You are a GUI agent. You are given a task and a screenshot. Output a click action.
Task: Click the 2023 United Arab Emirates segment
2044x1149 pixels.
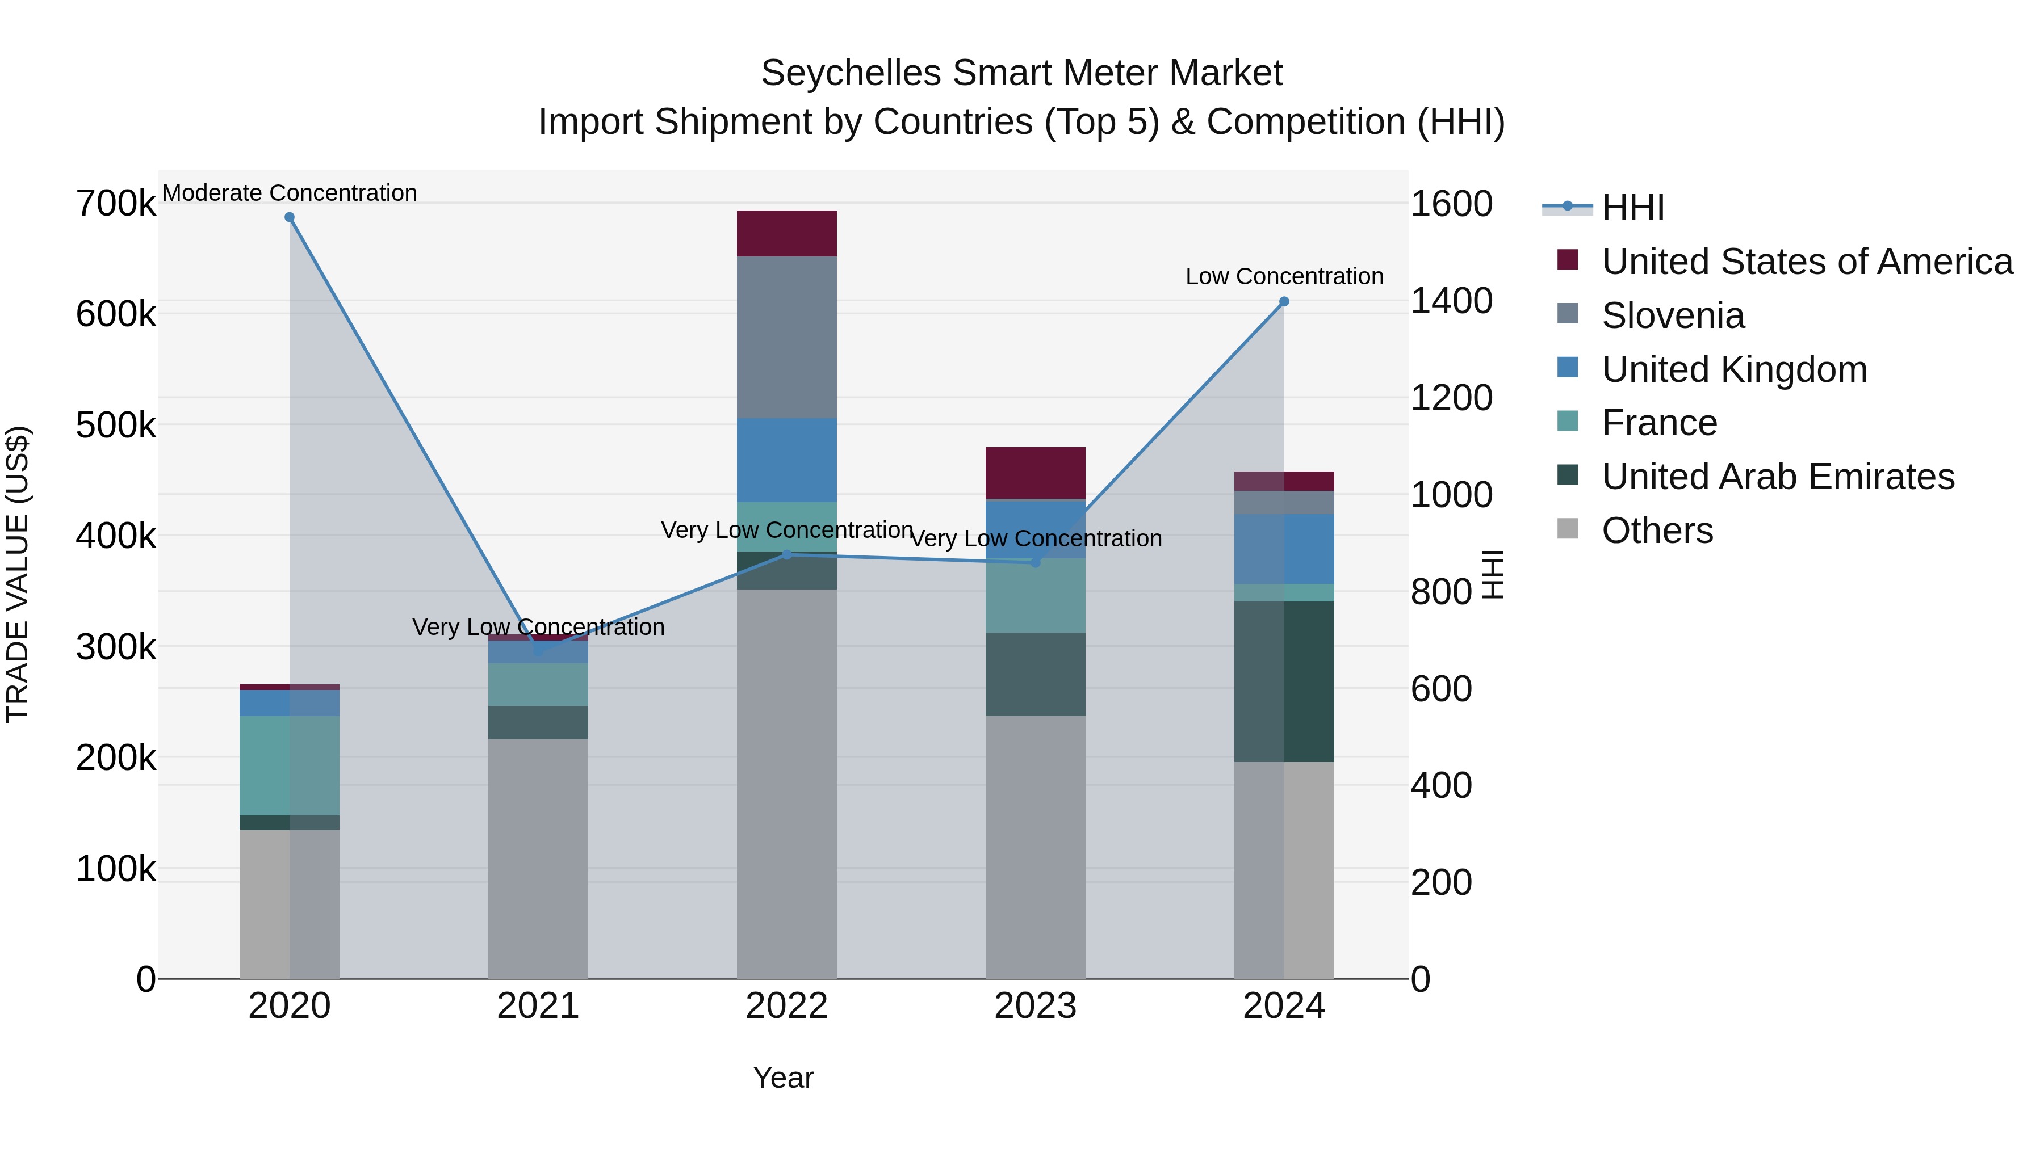tap(1036, 674)
